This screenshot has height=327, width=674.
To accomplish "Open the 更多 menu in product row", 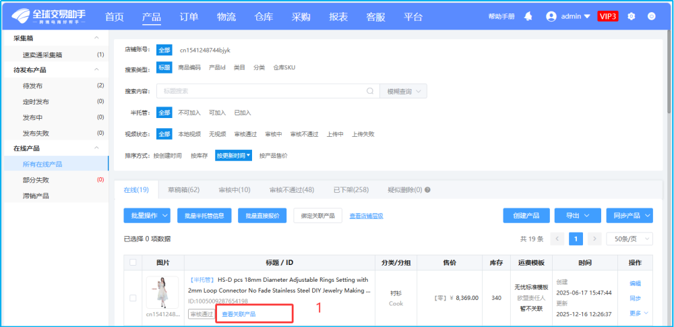I will click(x=639, y=313).
